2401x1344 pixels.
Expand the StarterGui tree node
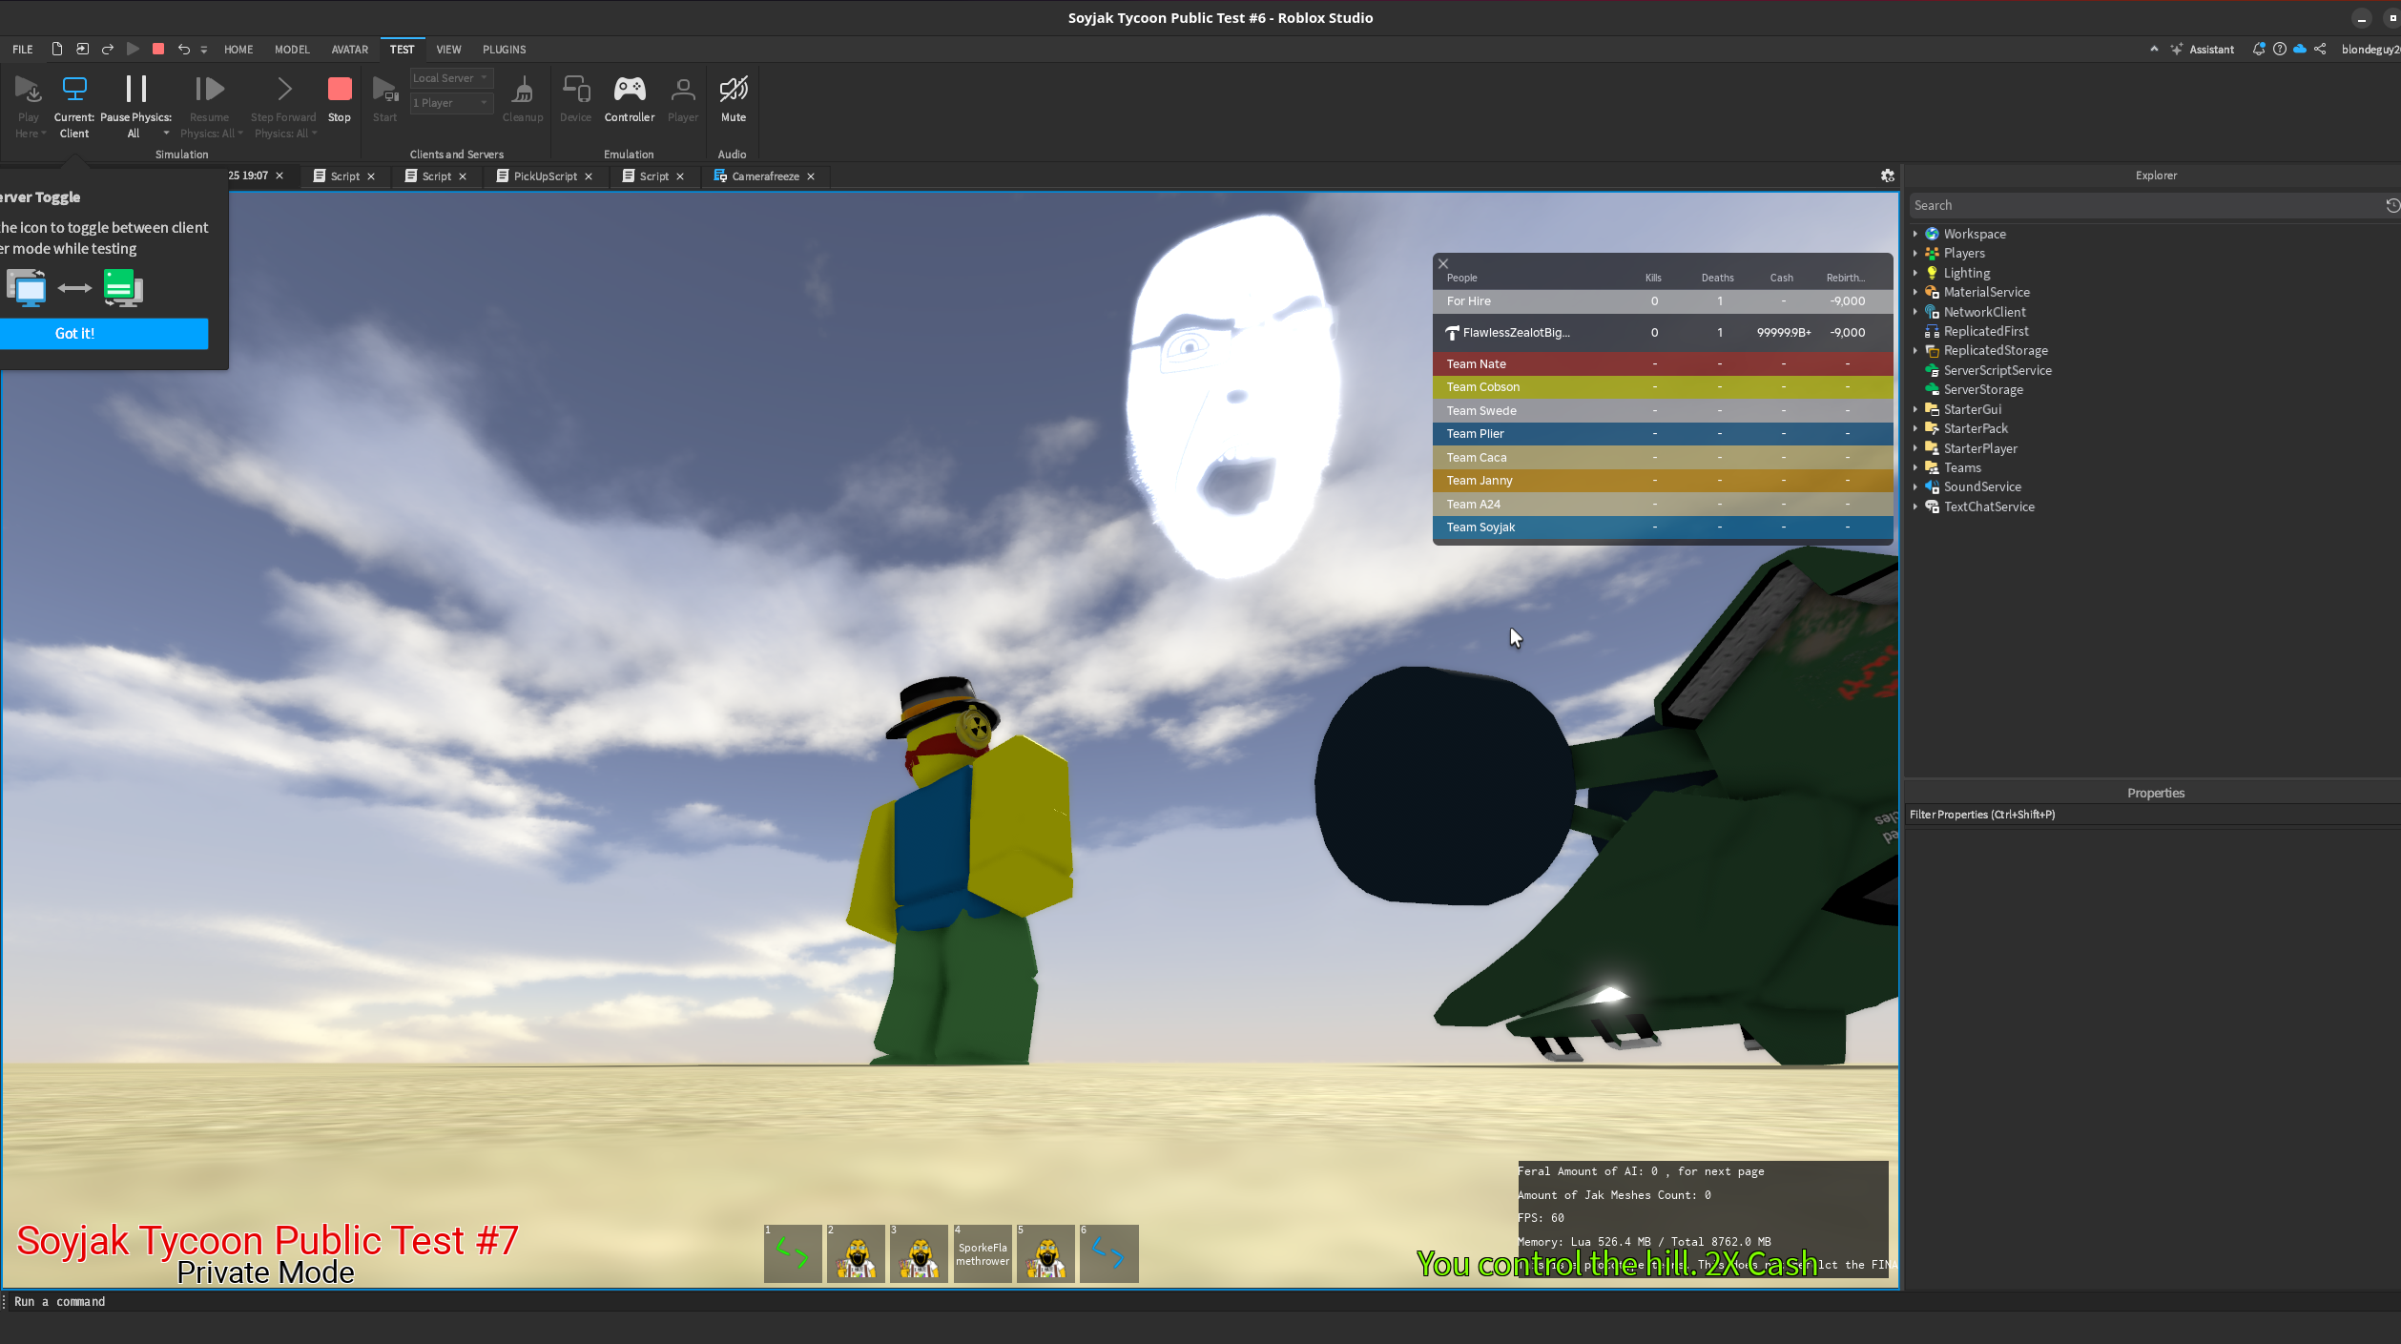(x=1915, y=409)
